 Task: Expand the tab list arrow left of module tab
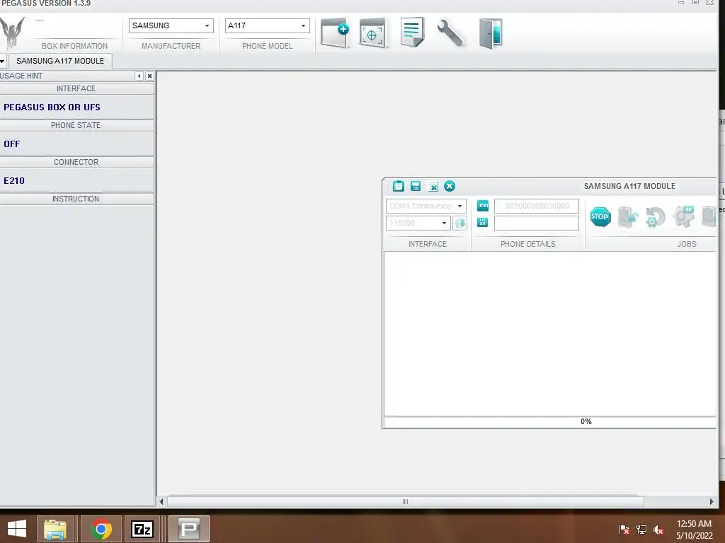click(2, 61)
